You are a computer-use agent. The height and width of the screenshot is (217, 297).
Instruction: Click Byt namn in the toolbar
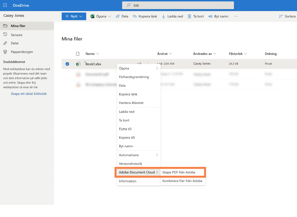point(218,16)
